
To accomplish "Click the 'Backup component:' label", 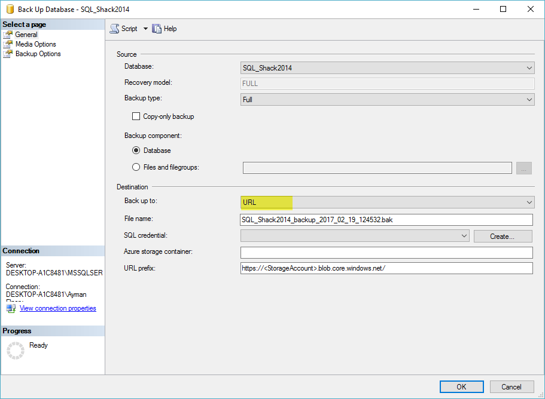I will pos(153,136).
